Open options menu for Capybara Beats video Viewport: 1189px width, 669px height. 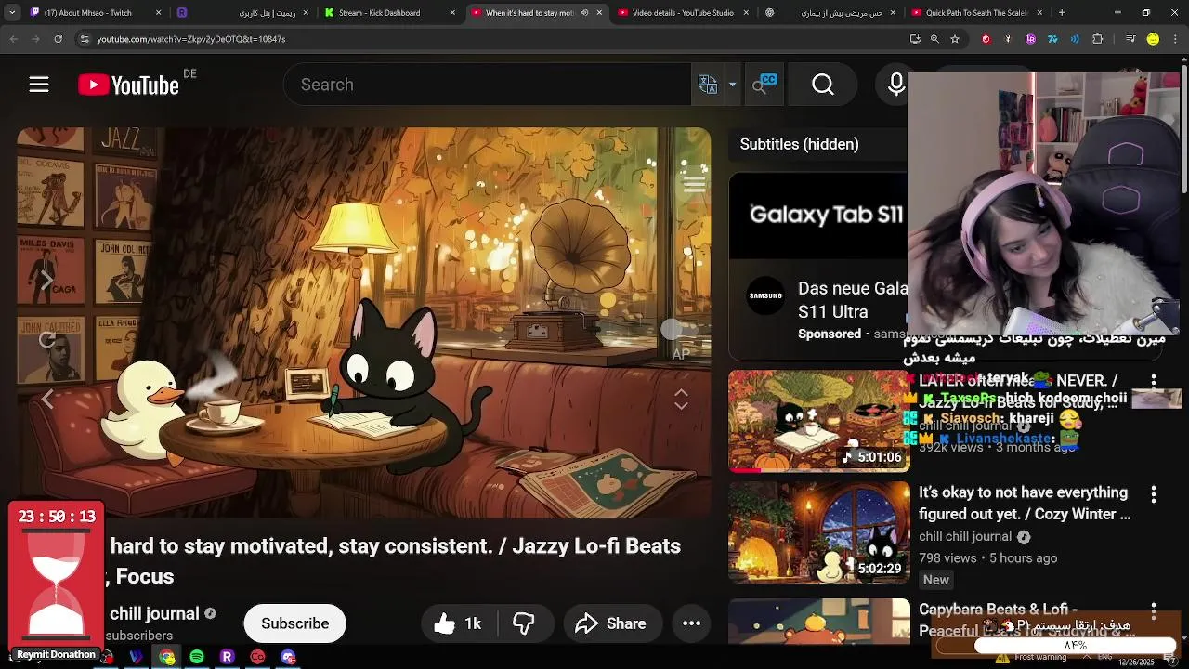pyautogui.click(x=1154, y=610)
